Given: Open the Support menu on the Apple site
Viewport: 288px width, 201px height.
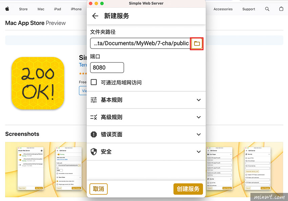Looking at the screenshot, I should (x=249, y=9).
